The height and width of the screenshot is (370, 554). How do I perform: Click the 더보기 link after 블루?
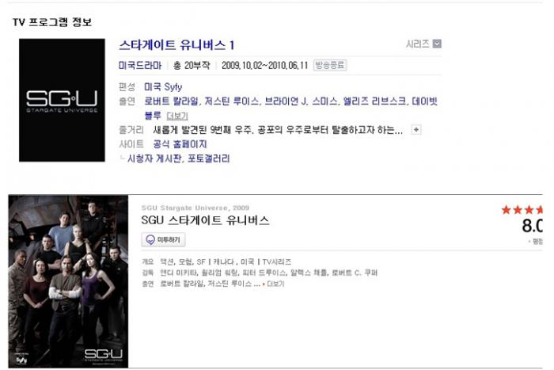(x=177, y=116)
